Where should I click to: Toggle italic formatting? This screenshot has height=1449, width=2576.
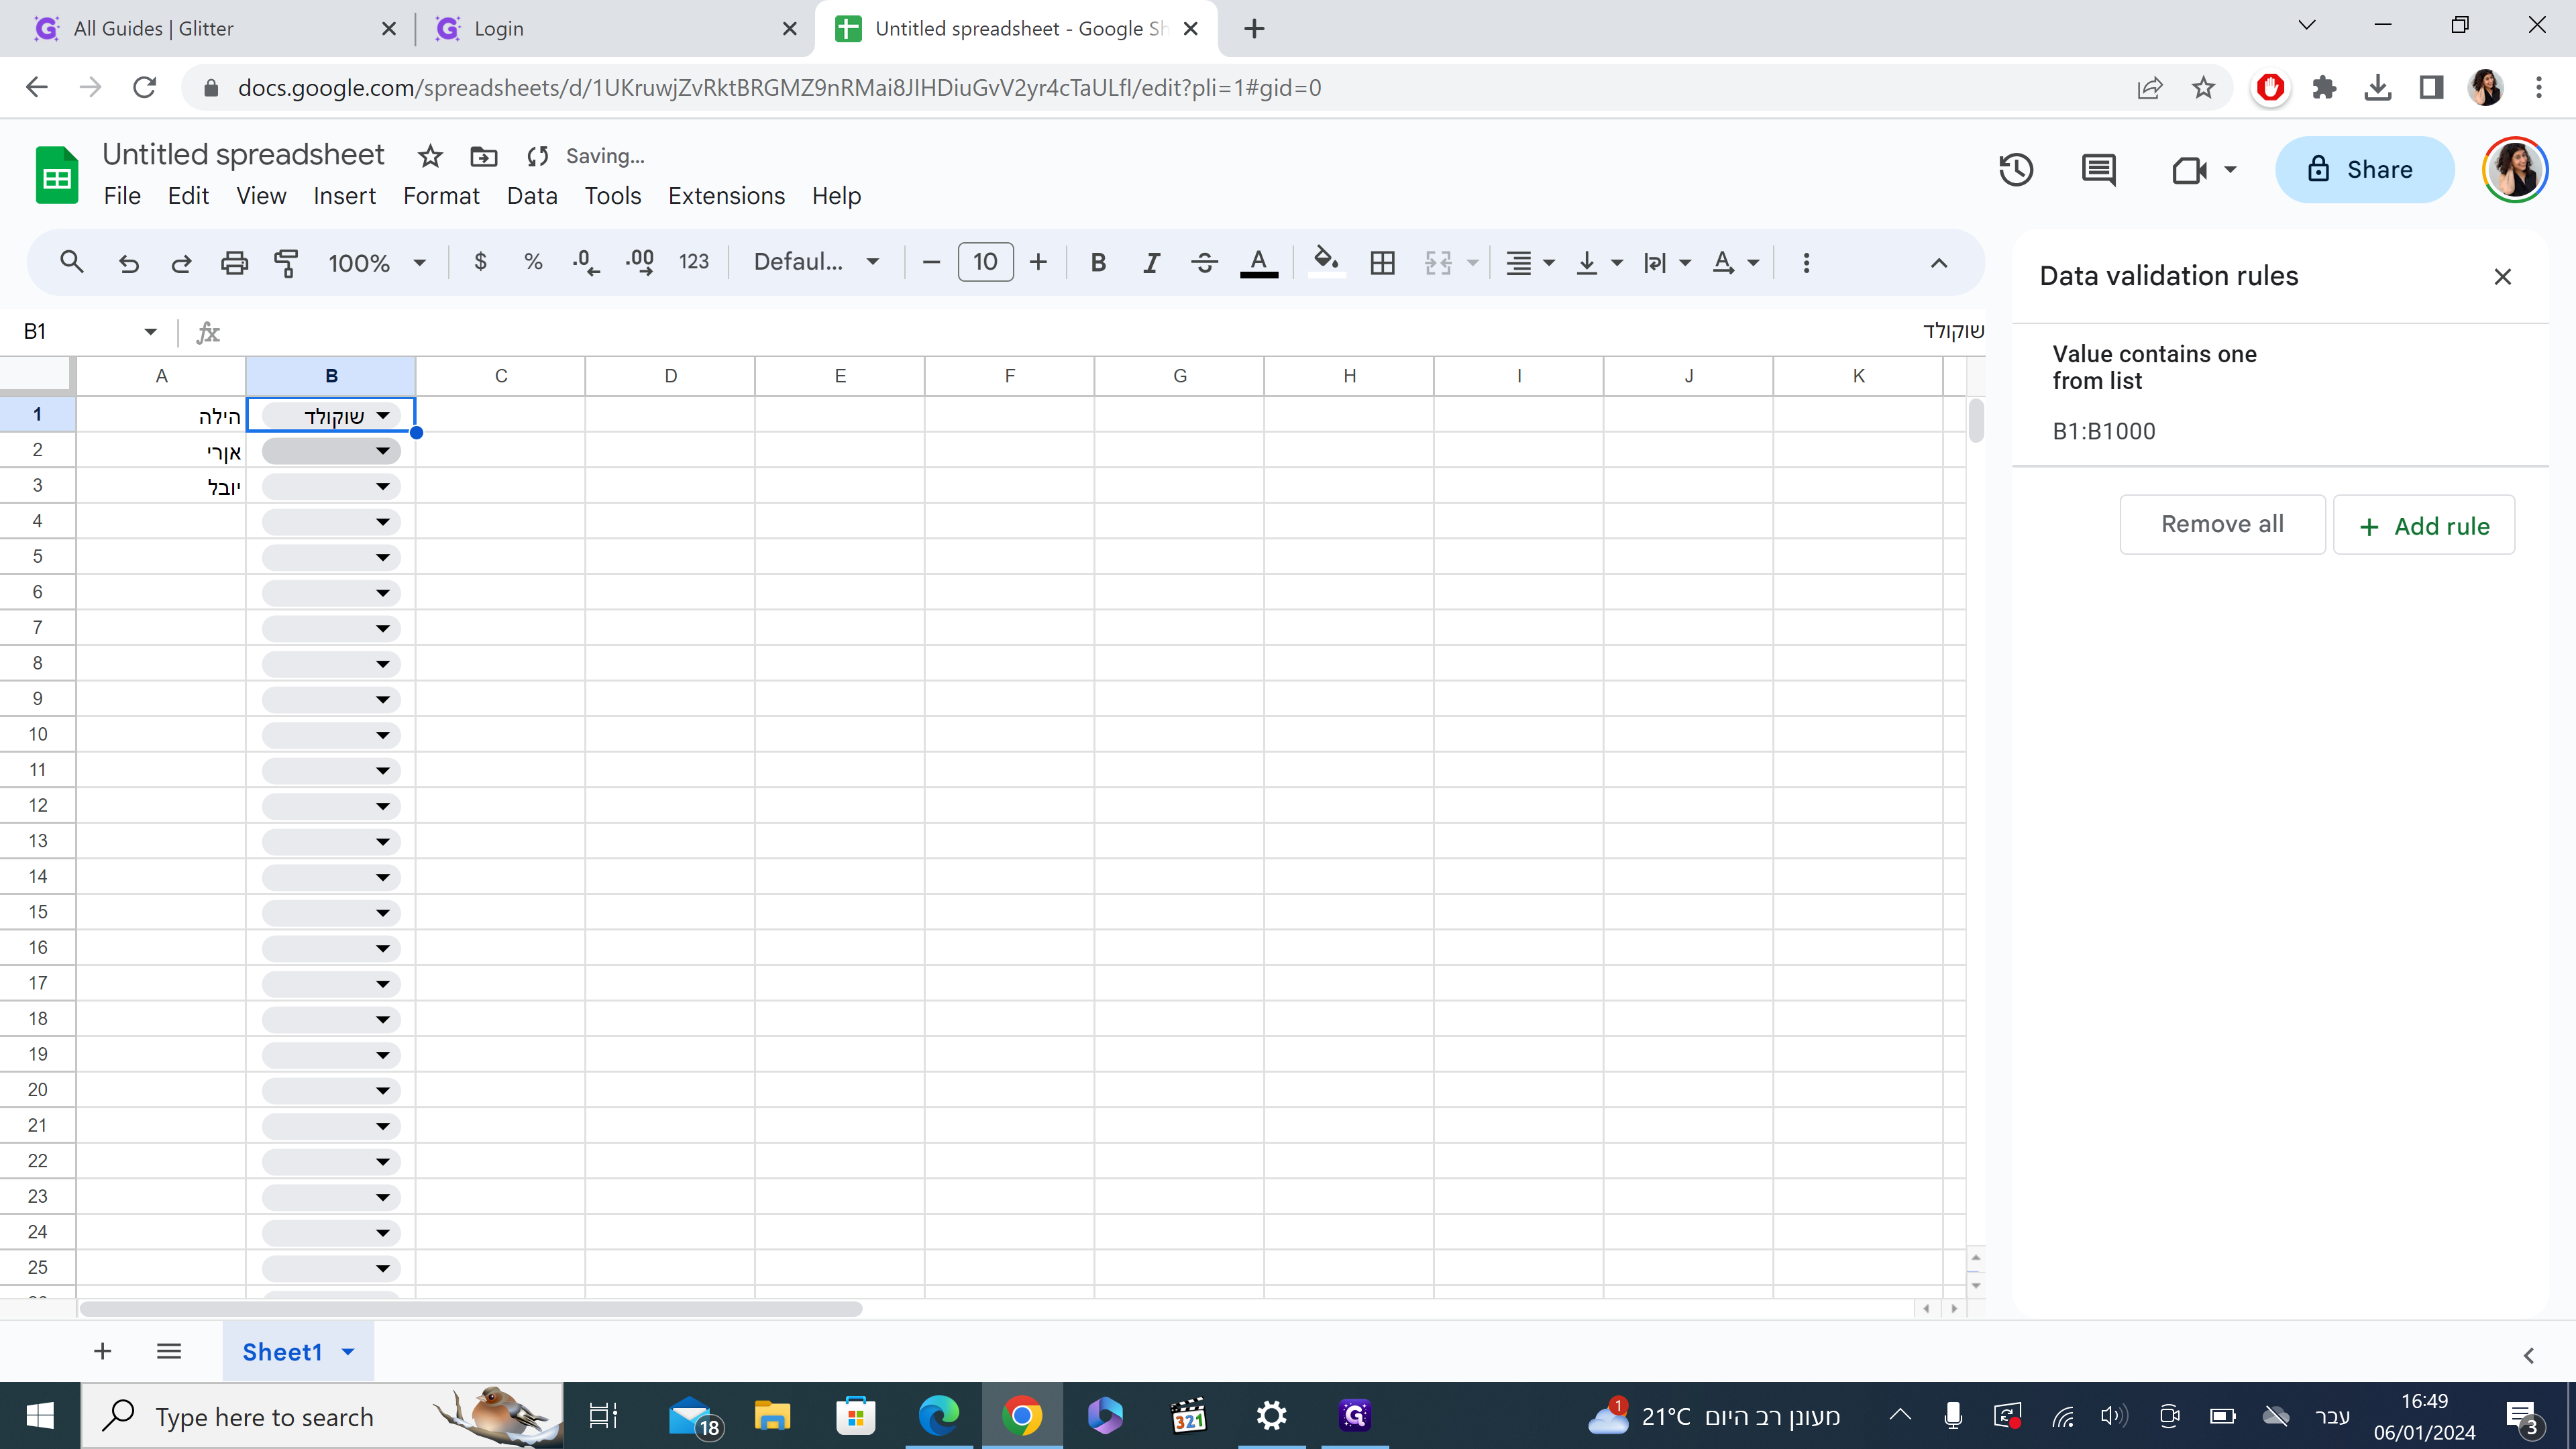click(1151, 262)
